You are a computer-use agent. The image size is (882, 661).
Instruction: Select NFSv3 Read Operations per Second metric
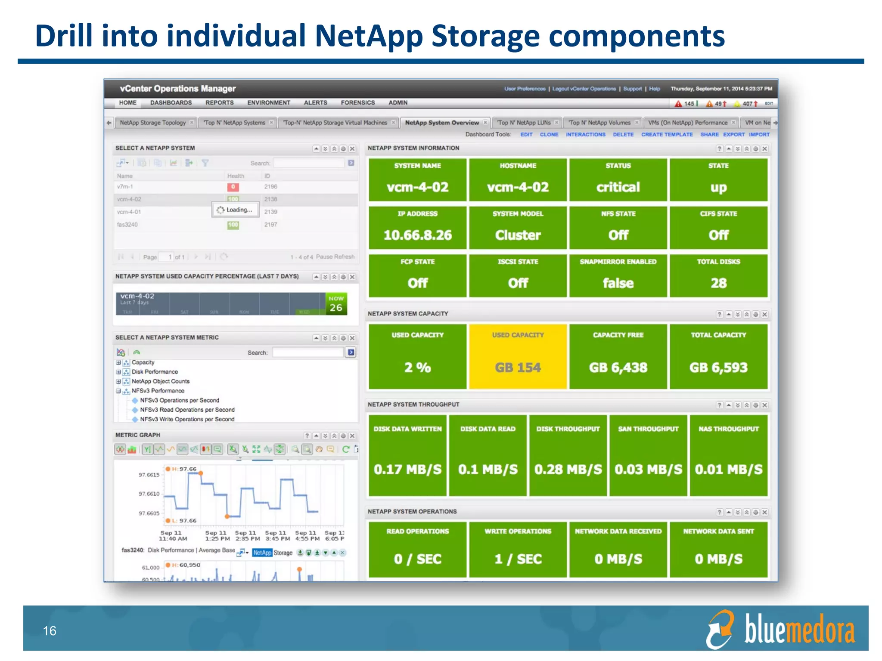click(x=187, y=410)
